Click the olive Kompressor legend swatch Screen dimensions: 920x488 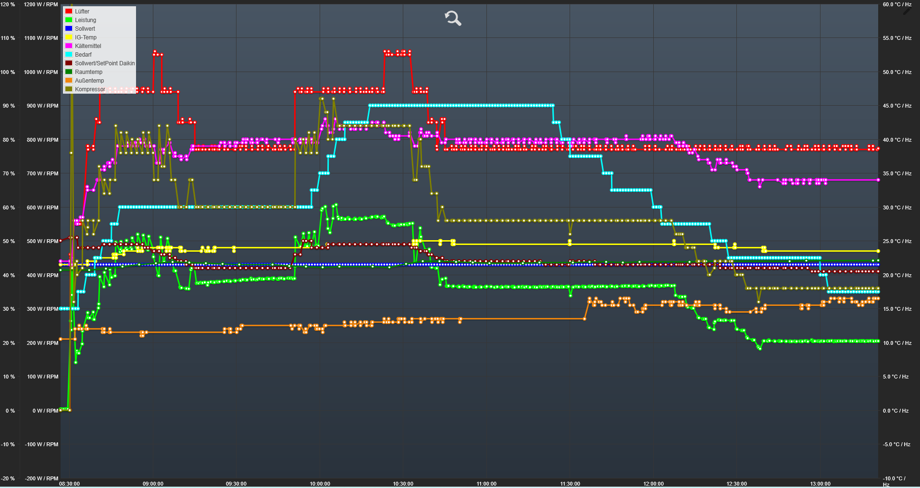(x=69, y=89)
